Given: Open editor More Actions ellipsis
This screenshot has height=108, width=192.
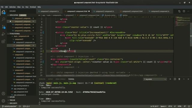Looking at the screenshot, I should [x=188, y=11].
